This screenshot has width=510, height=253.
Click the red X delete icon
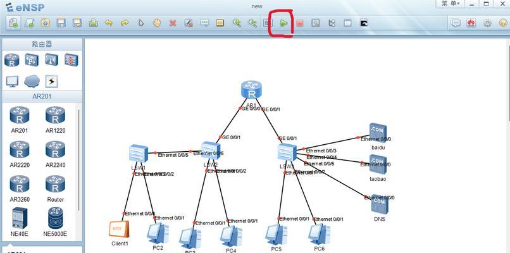pyautogui.click(x=173, y=23)
